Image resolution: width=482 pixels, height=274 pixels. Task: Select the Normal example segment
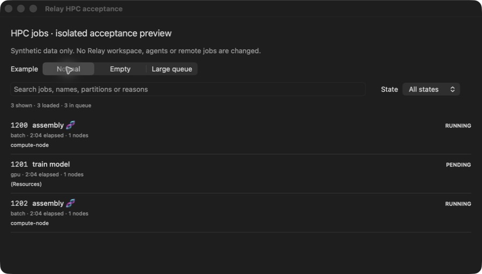(68, 69)
